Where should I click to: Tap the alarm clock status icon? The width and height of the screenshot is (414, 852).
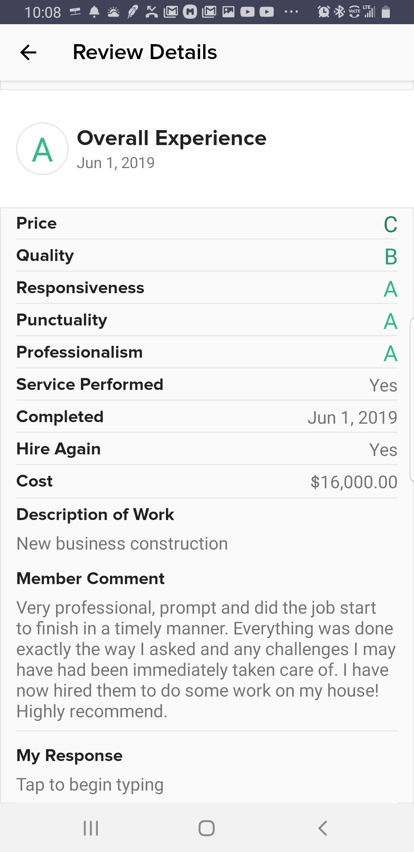tap(324, 12)
